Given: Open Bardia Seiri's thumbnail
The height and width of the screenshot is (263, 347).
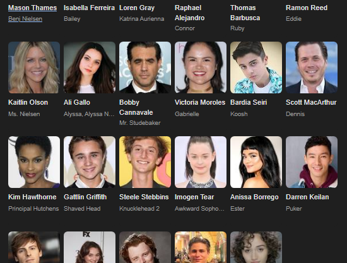Looking at the screenshot, I should (256, 67).
